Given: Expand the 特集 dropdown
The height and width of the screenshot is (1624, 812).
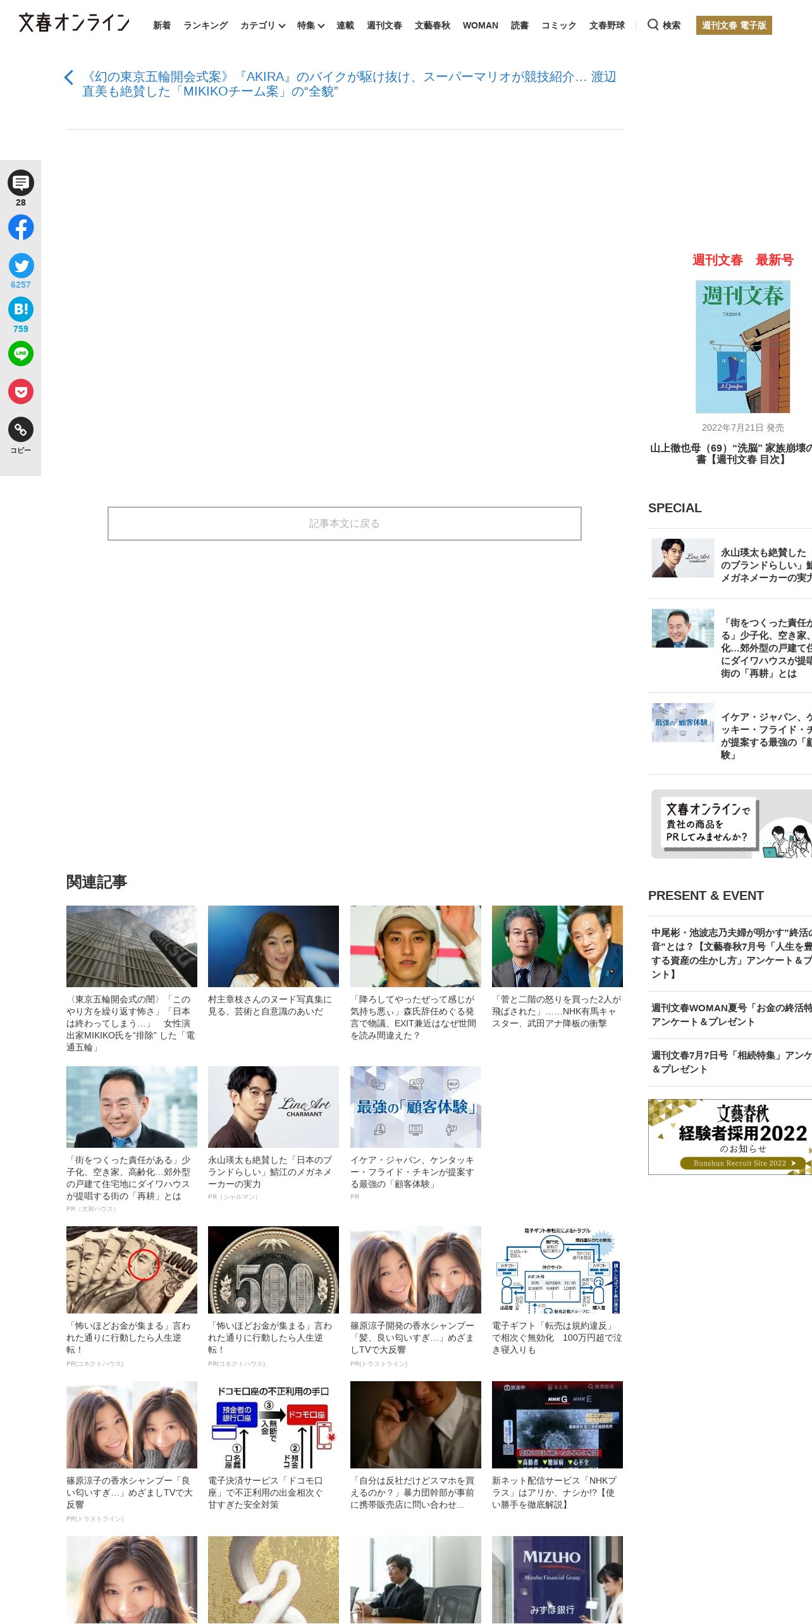Looking at the screenshot, I should 311,25.
